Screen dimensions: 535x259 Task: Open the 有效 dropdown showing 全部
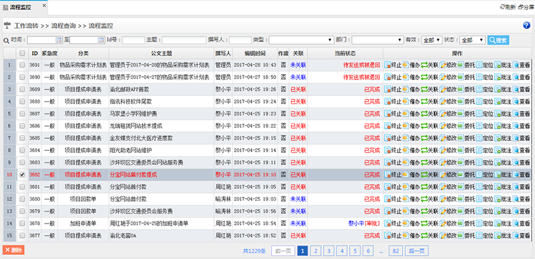tap(432, 40)
